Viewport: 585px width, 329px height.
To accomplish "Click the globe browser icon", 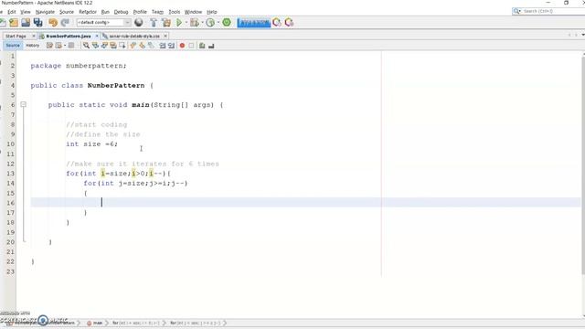I will point(139,22).
